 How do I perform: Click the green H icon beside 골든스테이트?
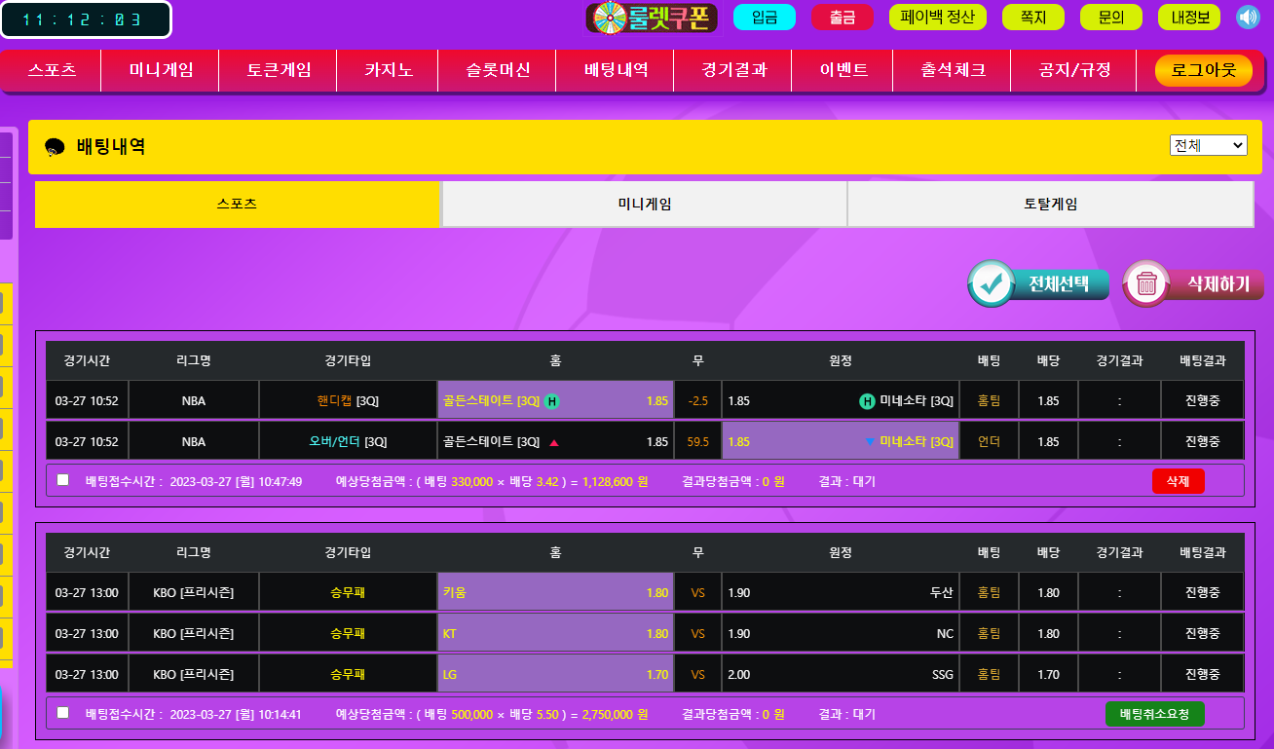pos(551,401)
